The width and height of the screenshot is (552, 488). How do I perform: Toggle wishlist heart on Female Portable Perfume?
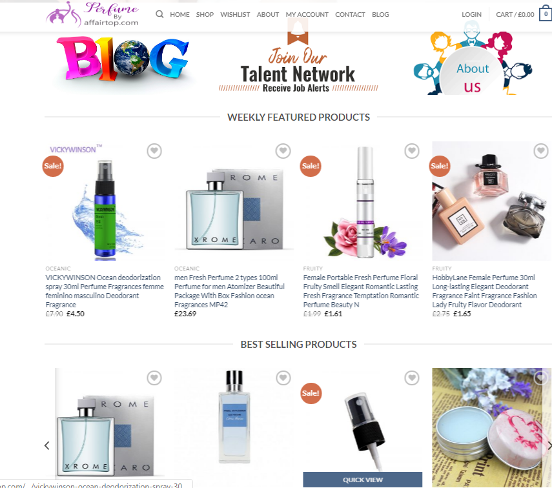(412, 151)
